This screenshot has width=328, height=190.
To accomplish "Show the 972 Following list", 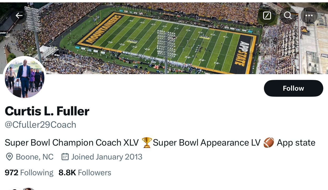I will (29, 173).
